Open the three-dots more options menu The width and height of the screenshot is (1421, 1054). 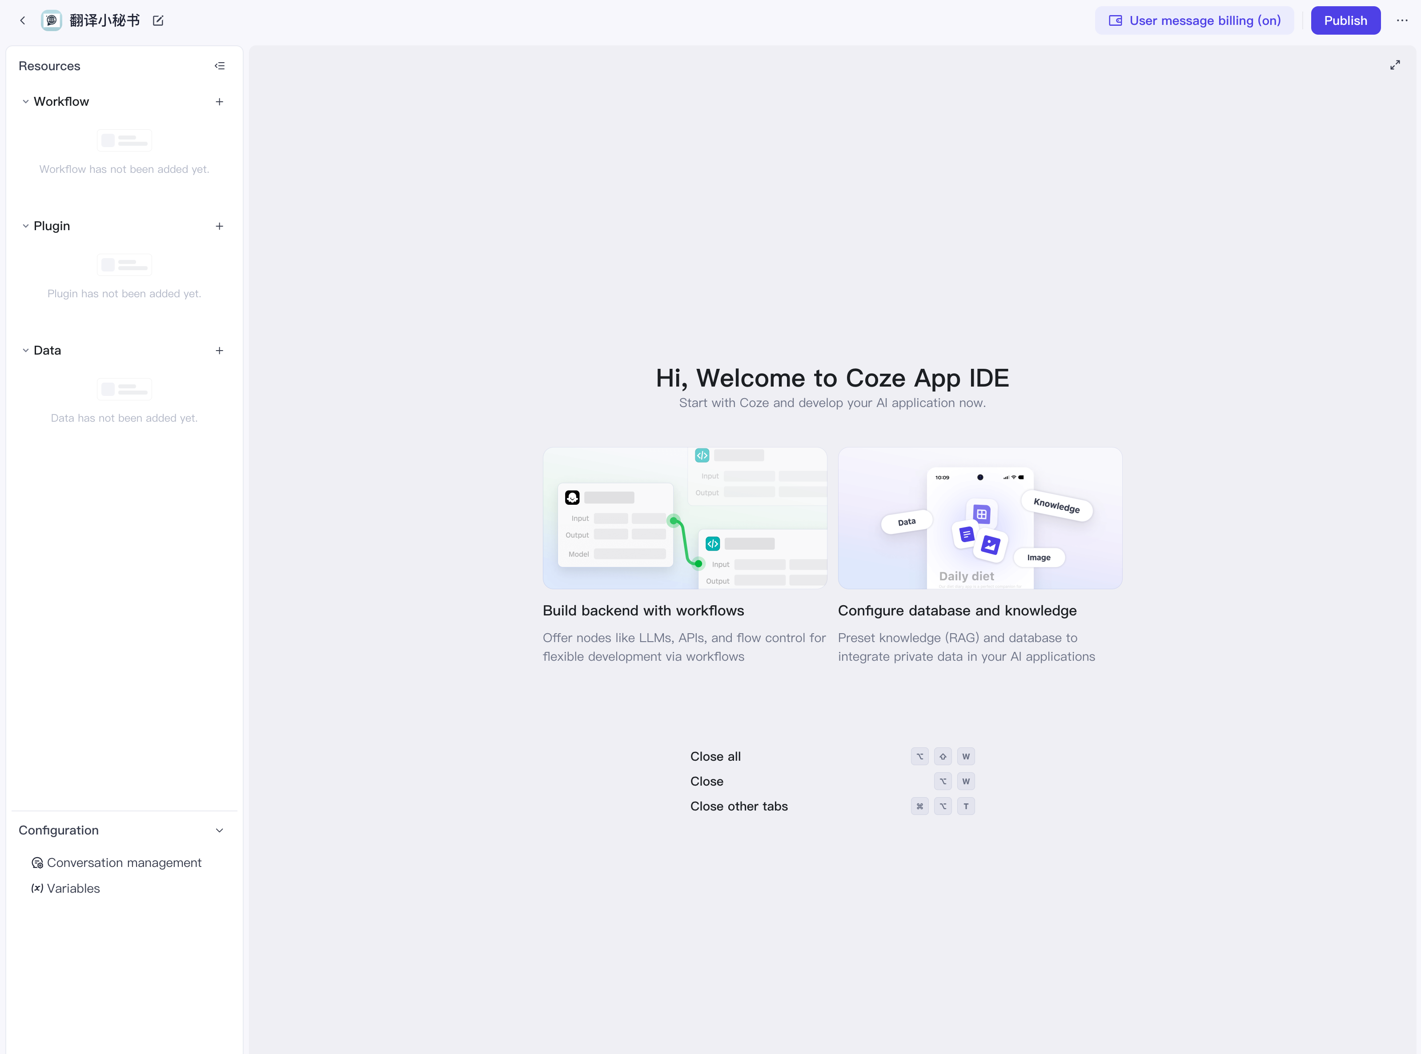tap(1402, 20)
